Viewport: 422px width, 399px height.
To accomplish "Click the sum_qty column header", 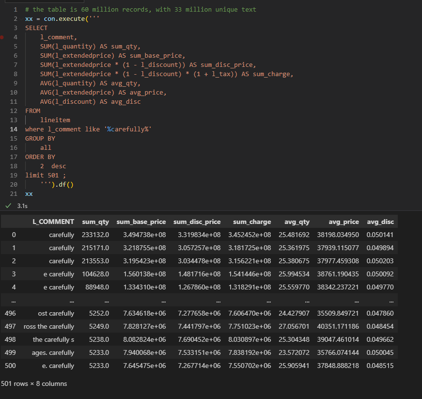I will [95, 222].
